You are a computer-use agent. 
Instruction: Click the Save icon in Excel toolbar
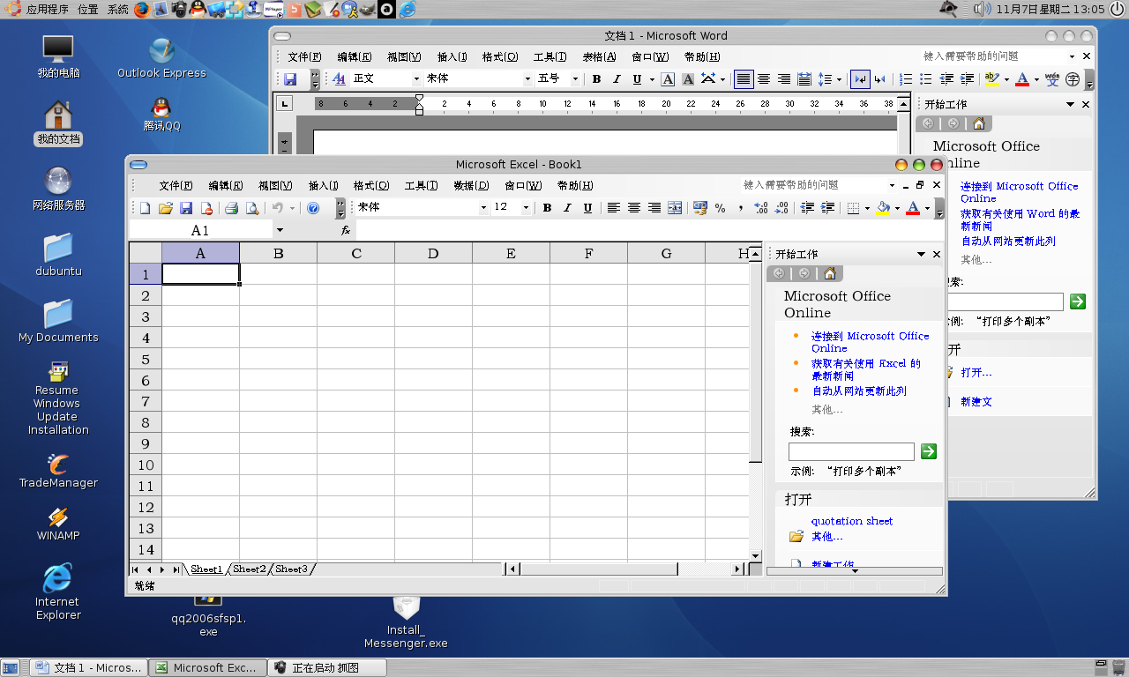click(186, 208)
